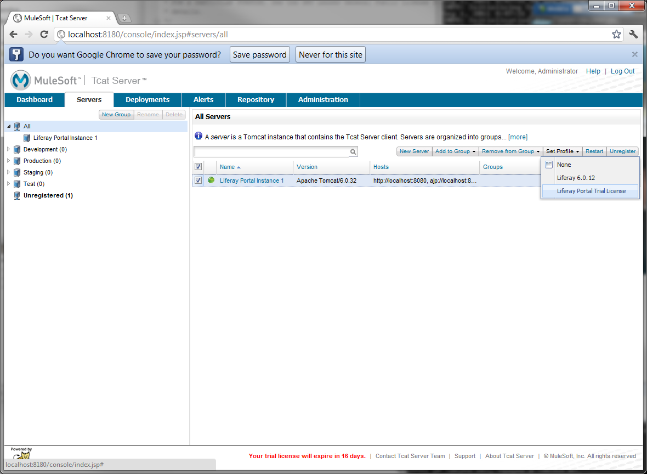Sort by the Version column header
The width and height of the screenshot is (647, 474).
307,167
